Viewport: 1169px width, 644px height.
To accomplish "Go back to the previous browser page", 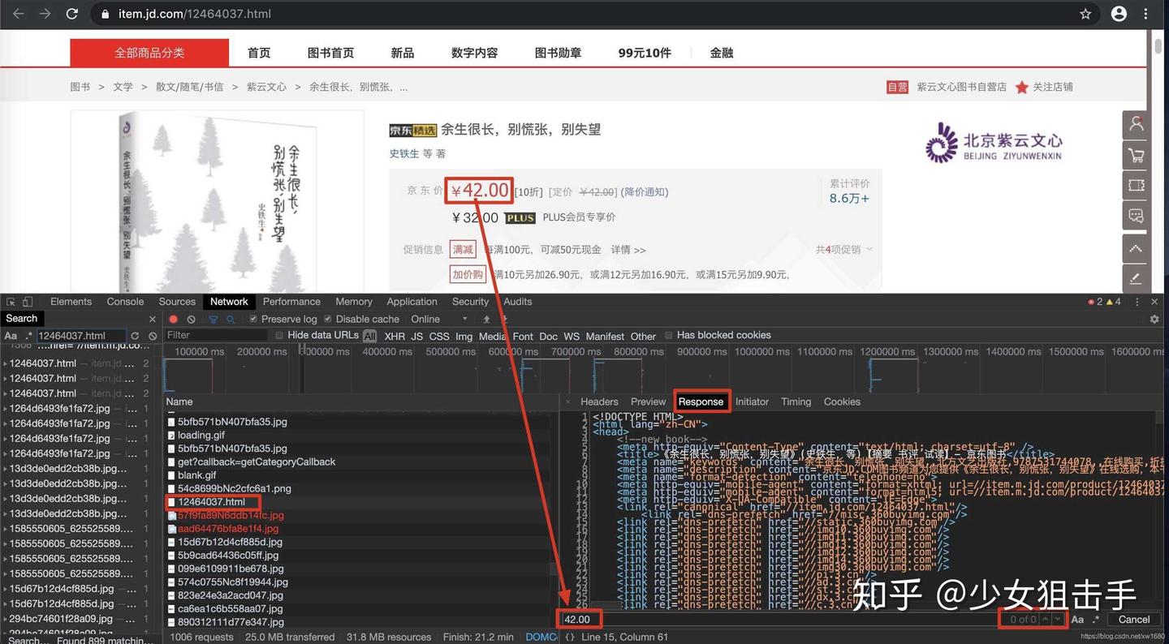I will coord(18,14).
